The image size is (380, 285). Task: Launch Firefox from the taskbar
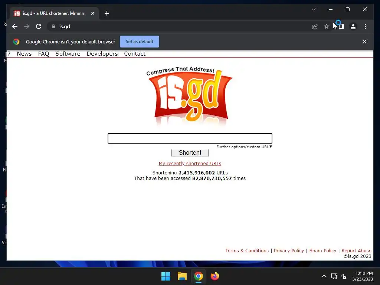[x=214, y=276]
